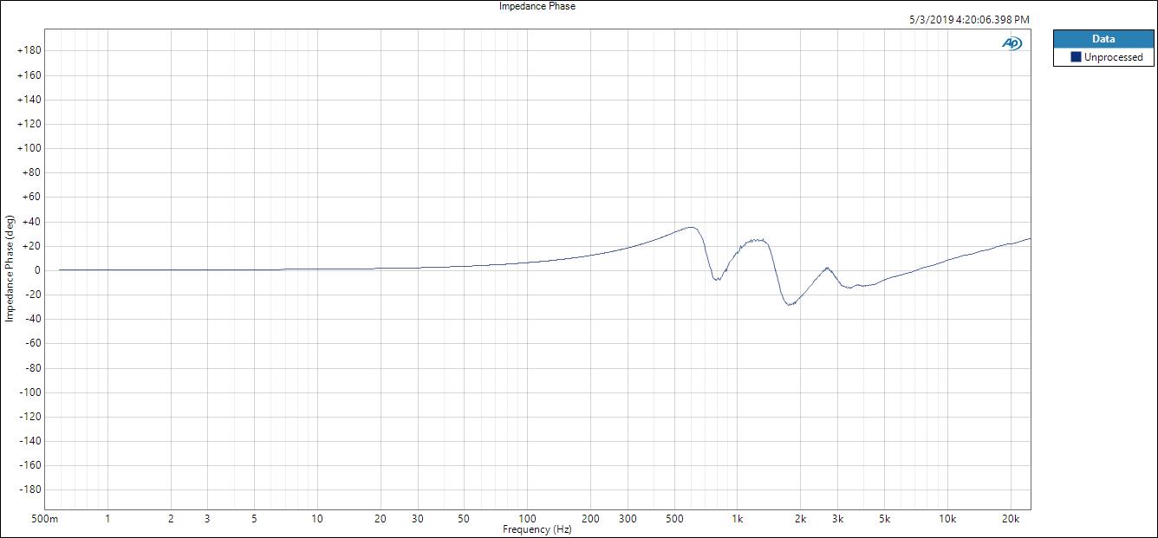
Task: Click the 5k X-axis tick label
Action: (884, 519)
